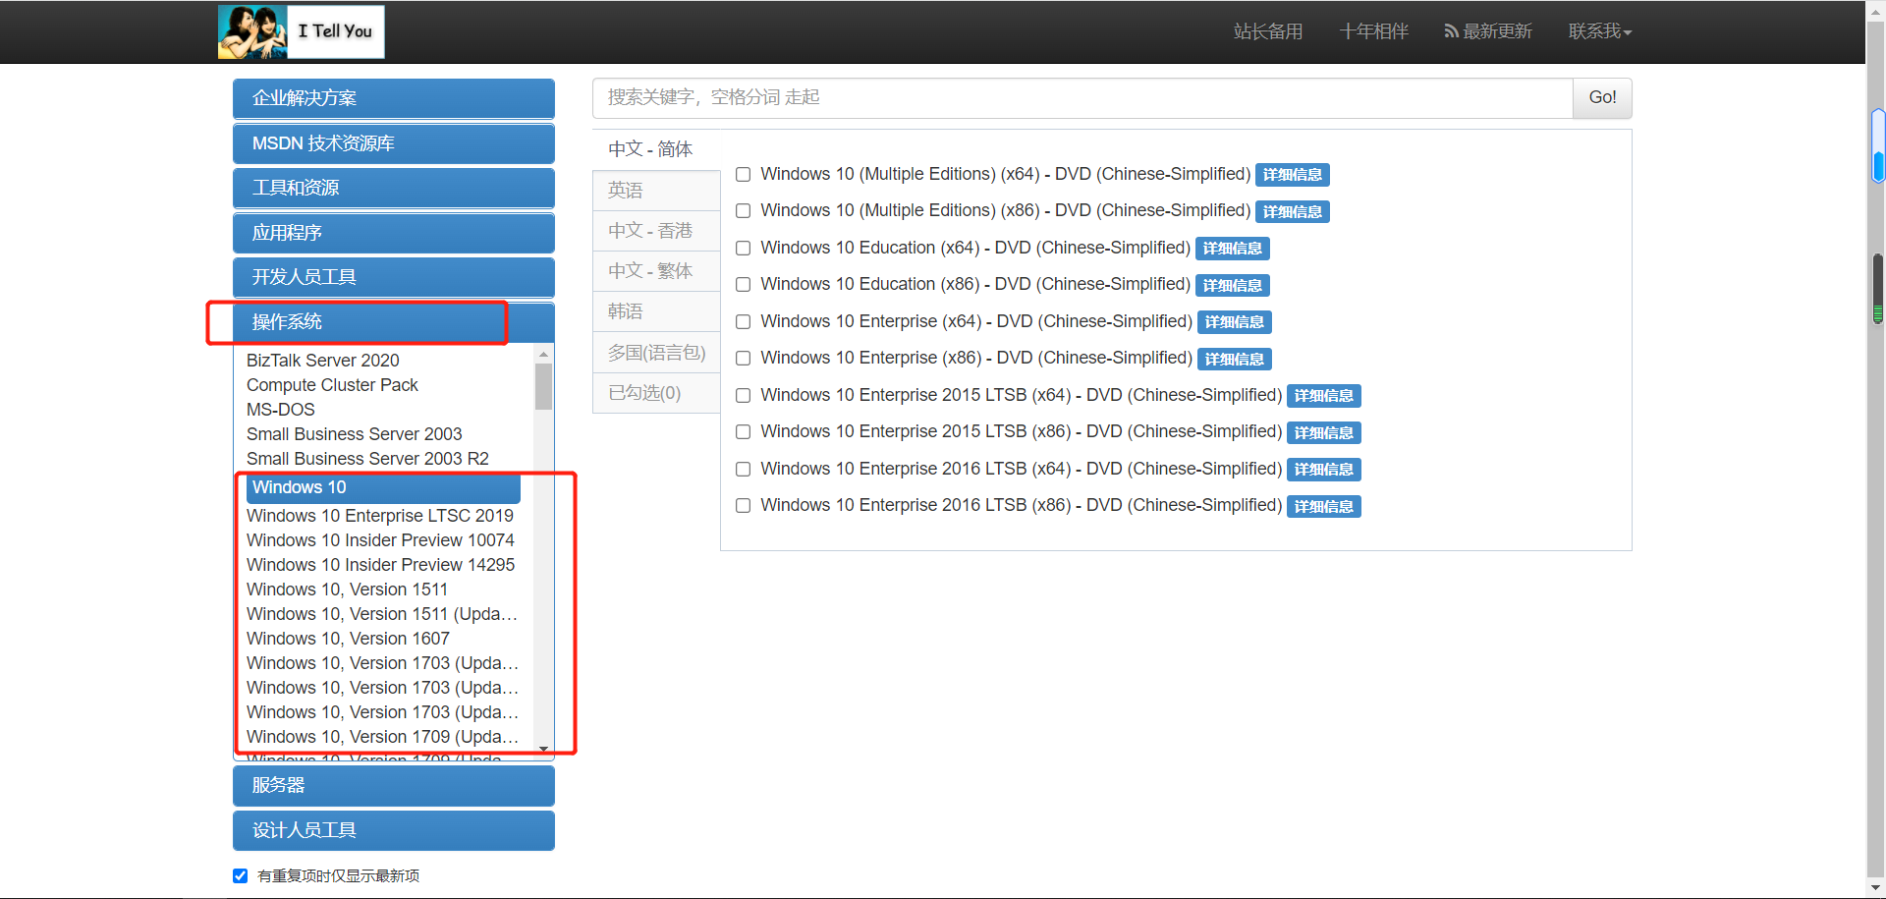Switch to the 英语 language tab

click(655, 190)
